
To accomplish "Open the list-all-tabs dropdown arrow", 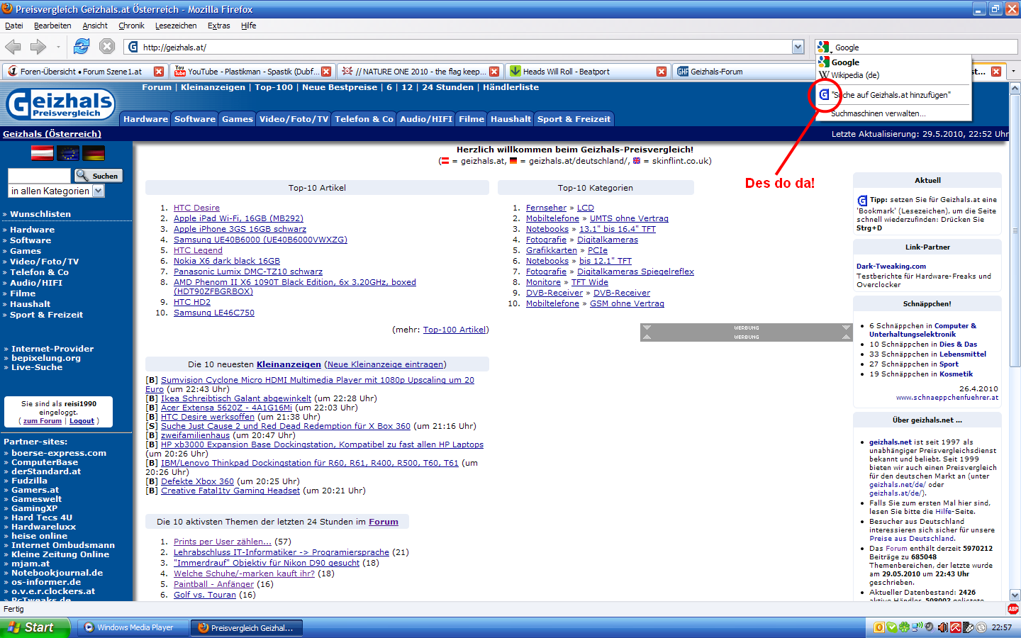I will pos(1013,72).
